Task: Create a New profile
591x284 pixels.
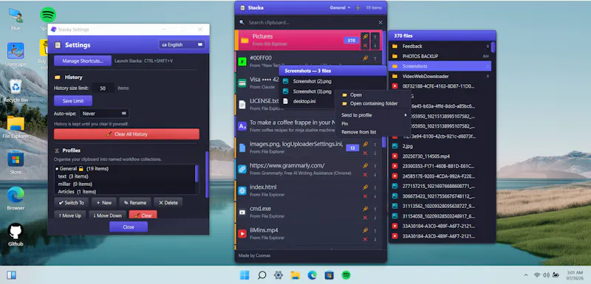Action: click(104, 203)
